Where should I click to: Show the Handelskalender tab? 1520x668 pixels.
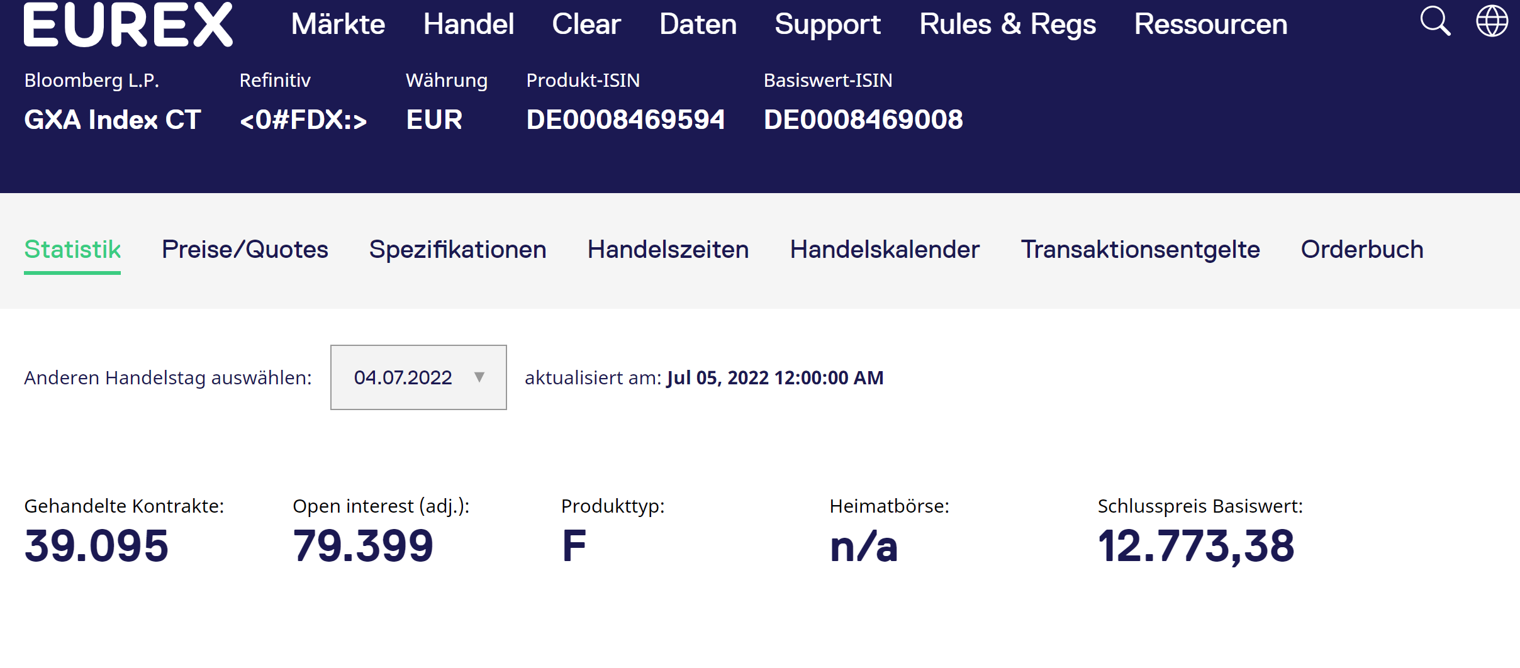point(885,250)
